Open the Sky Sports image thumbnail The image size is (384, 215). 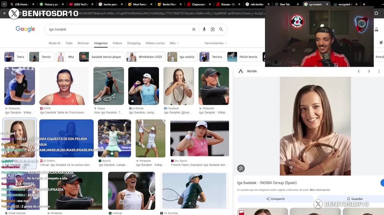pos(200,138)
